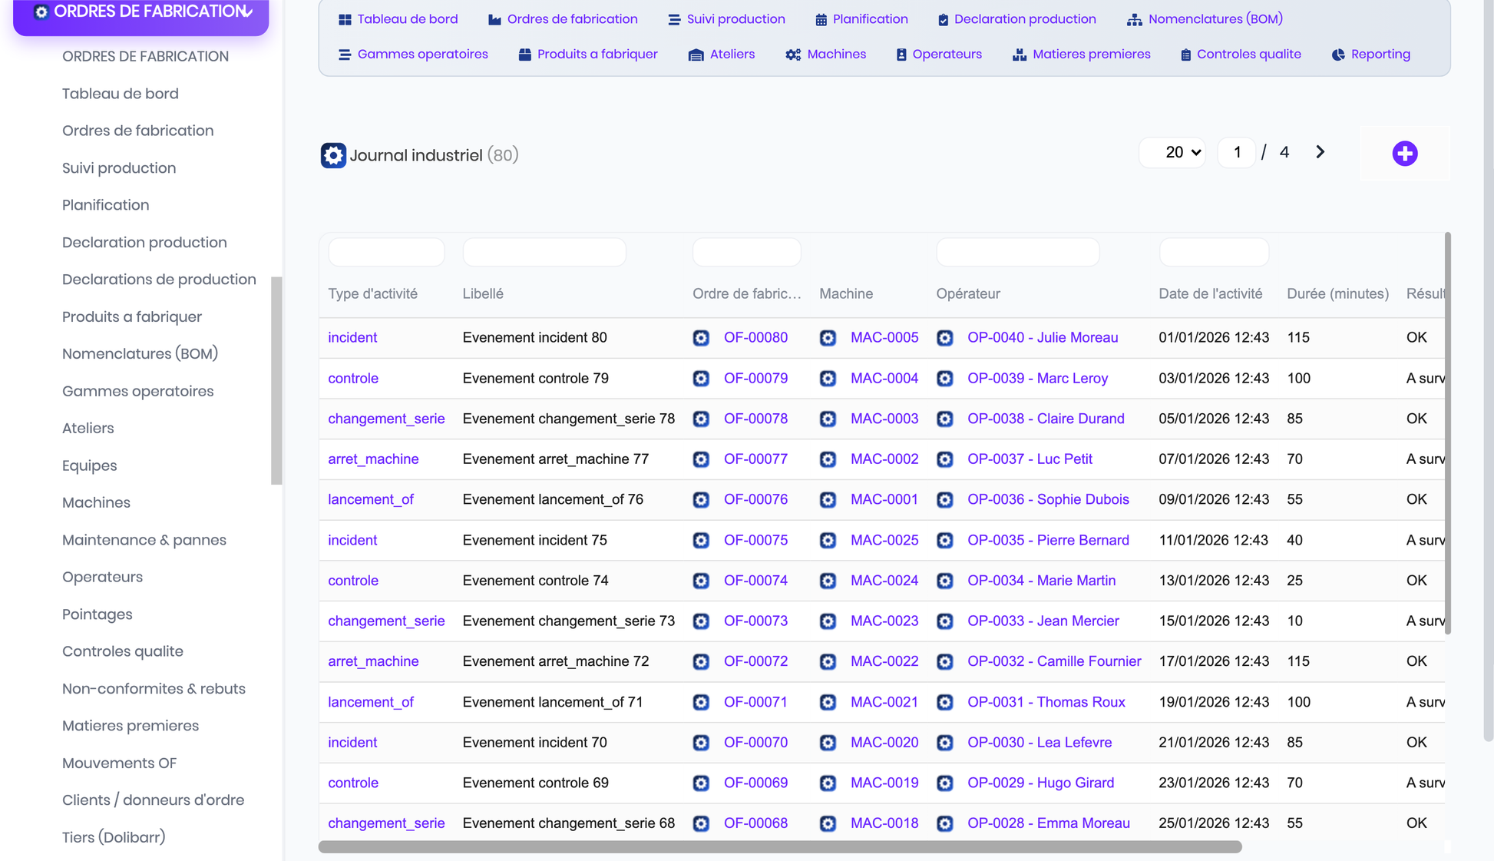Image resolution: width=1494 pixels, height=861 pixels.
Task: Click the Tableau de bord grid icon in top navigation
Action: (345, 19)
